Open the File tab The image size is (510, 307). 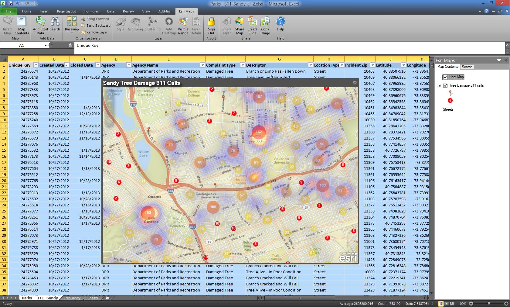8,11
